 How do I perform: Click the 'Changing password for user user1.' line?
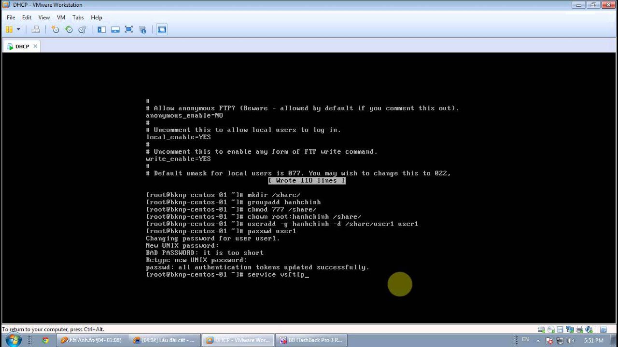213,239
